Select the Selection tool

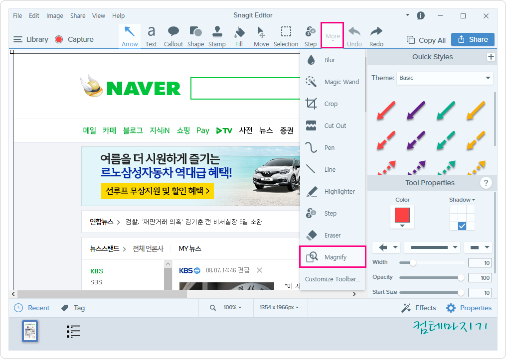pos(286,36)
